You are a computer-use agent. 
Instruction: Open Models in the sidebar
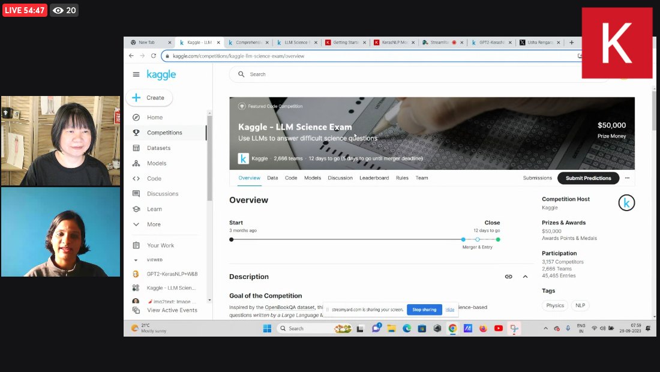157,163
